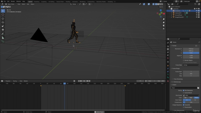Open the Object properties tab icon
The image size is (201, 113).
tap(168, 66)
